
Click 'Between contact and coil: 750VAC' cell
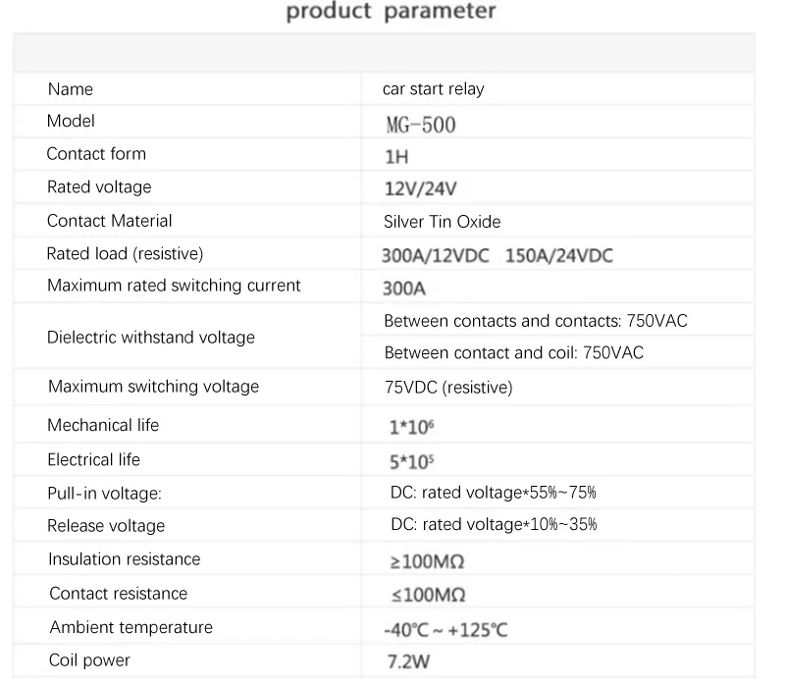[513, 352]
